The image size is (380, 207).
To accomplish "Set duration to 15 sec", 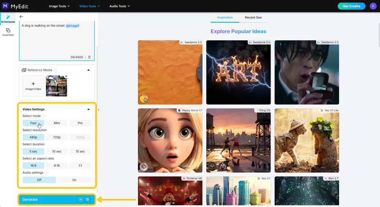I will pos(80,151).
